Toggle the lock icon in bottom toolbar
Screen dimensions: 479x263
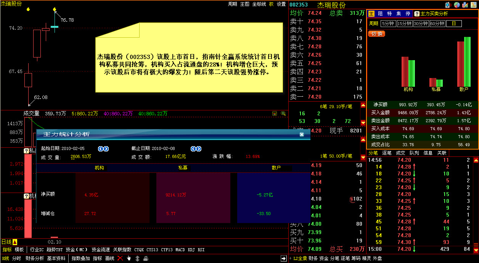[x=146, y=258]
